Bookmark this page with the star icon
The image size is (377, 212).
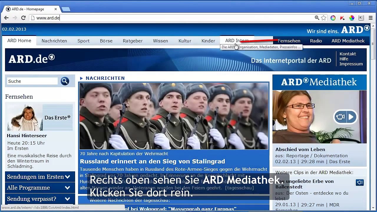[x=324, y=18]
